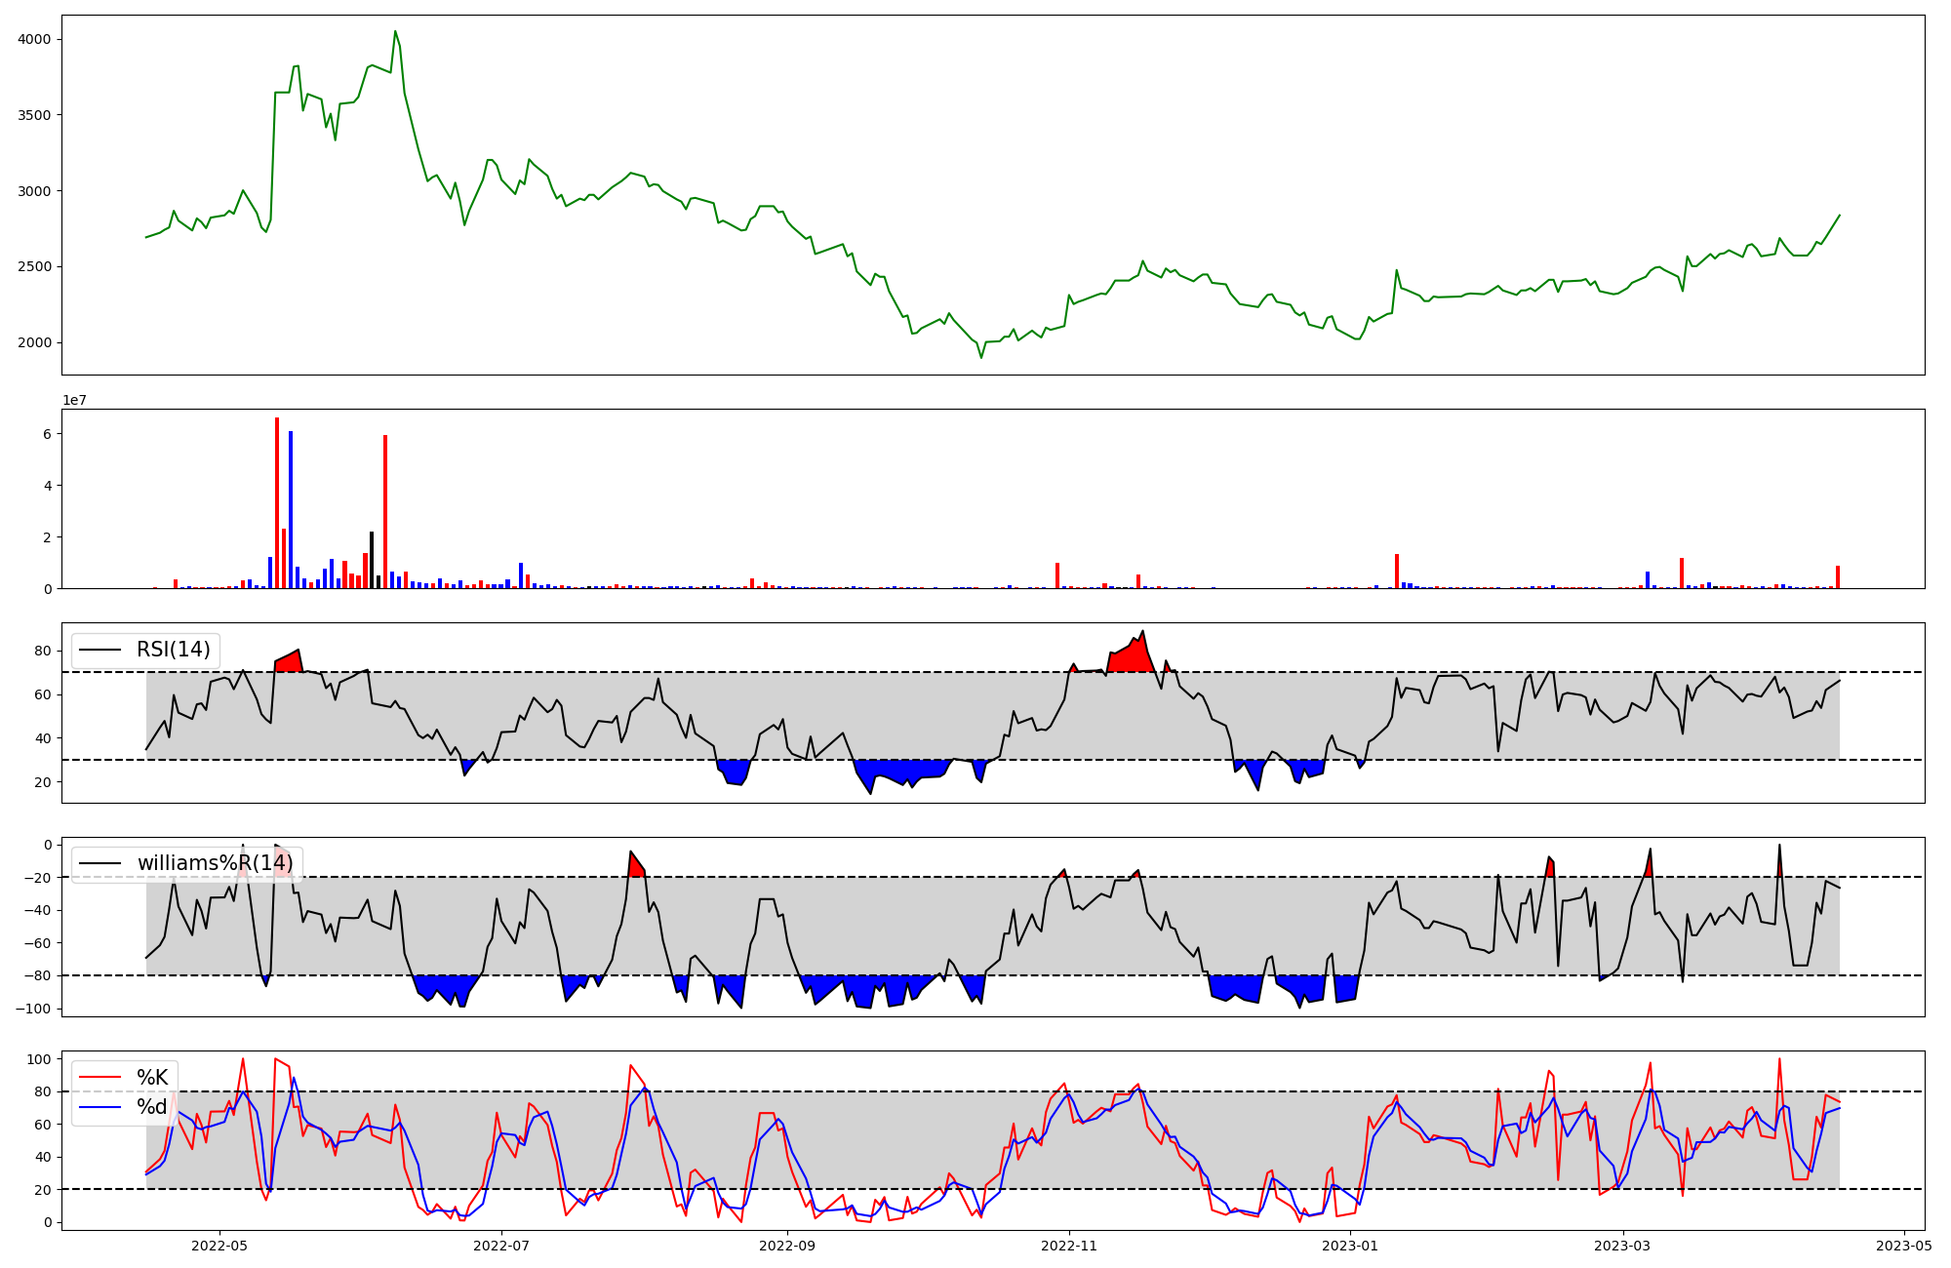
Task: Click the -100 tick on the Williams axis
Action: click(x=33, y=1009)
